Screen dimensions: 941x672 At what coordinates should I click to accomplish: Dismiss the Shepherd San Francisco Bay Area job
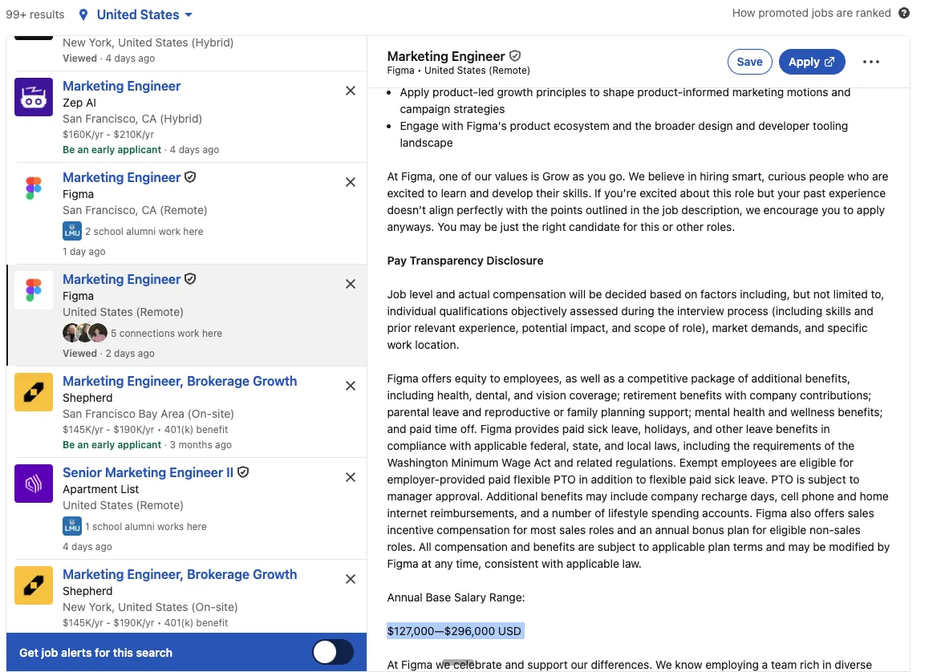[351, 386]
